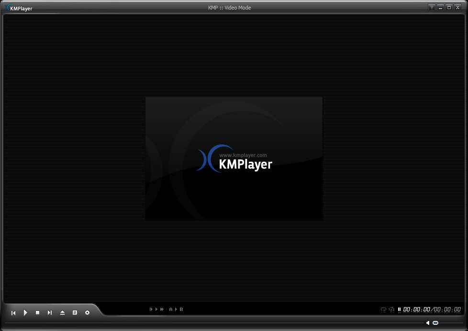Click the elapsed time display
The image size is (468, 331).
pos(416,309)
